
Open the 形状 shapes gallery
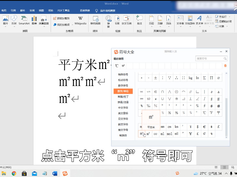(14, 18)
